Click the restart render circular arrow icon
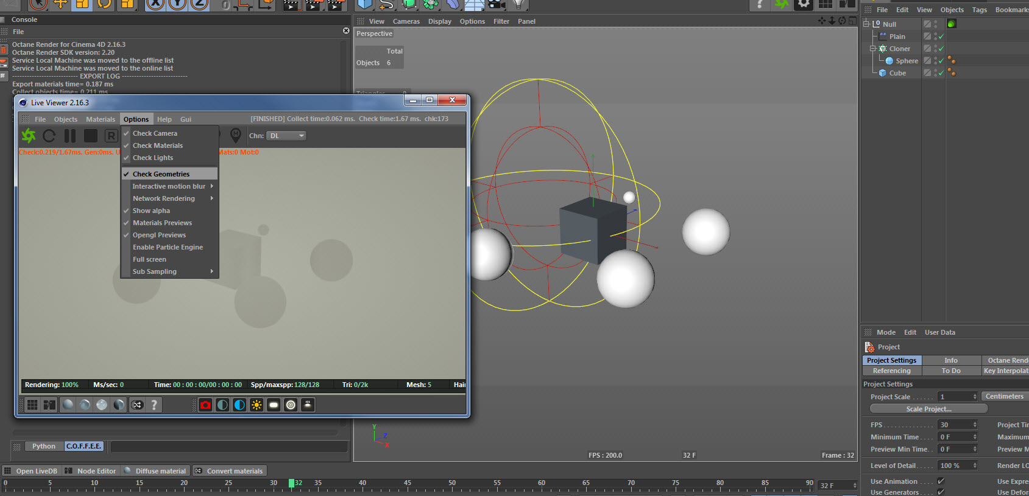Image resolution: width=1029 pixels, height=496 pixels. pos(49,136)
